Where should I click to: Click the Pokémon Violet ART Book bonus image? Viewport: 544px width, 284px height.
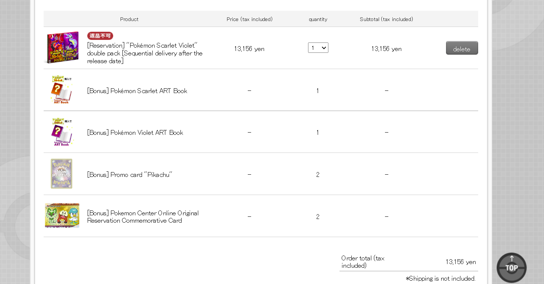(x=61, y=132)
